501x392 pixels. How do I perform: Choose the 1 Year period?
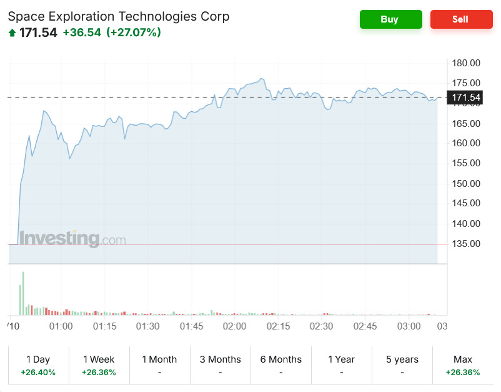342,365
